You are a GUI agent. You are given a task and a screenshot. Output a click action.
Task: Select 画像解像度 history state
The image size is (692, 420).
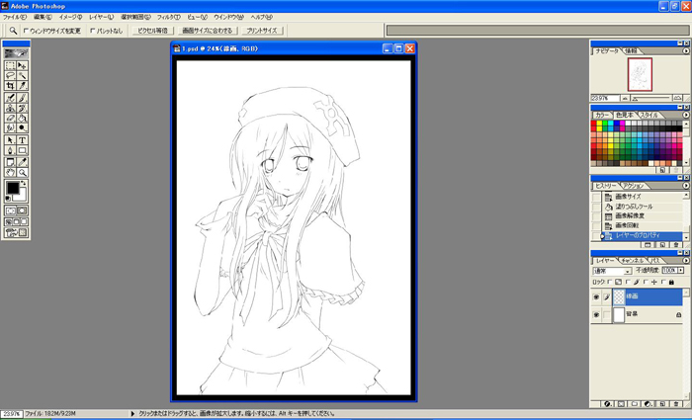(x=641, y=216)
